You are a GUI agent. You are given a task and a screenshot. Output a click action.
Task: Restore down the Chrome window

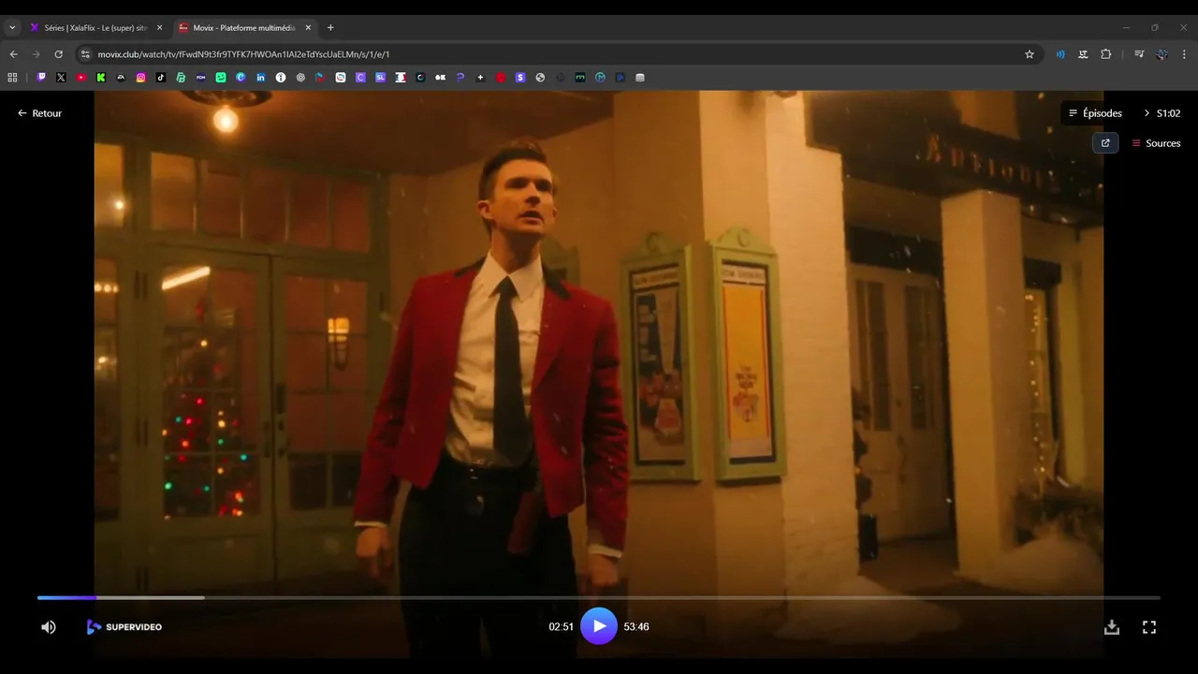[x=1155, y=28]
